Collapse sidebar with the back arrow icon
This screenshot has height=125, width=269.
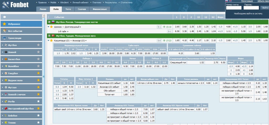click(x=5, y=17)
